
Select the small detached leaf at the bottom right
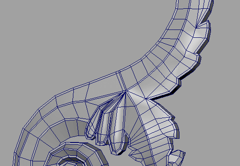[177, 158]
